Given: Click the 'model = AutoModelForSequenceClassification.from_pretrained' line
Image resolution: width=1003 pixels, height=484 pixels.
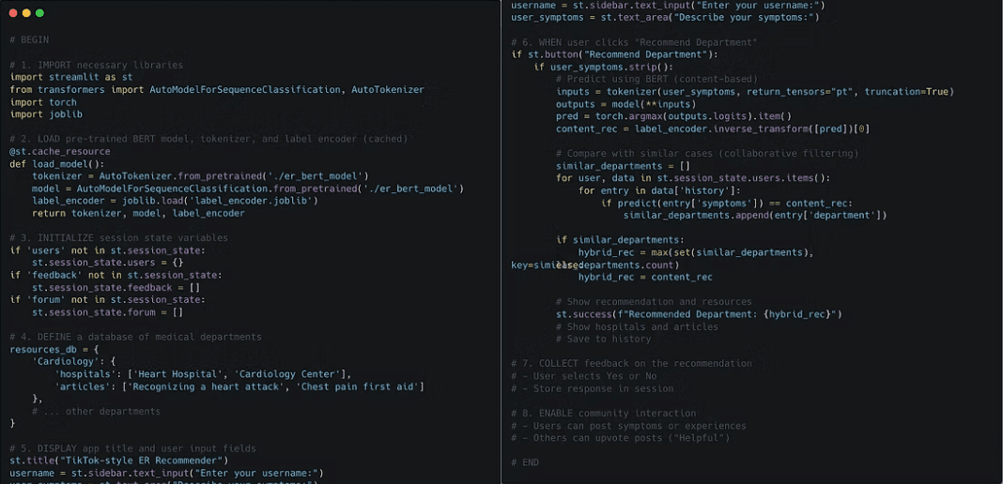Looking at the screenshot, I should (248, 189).
